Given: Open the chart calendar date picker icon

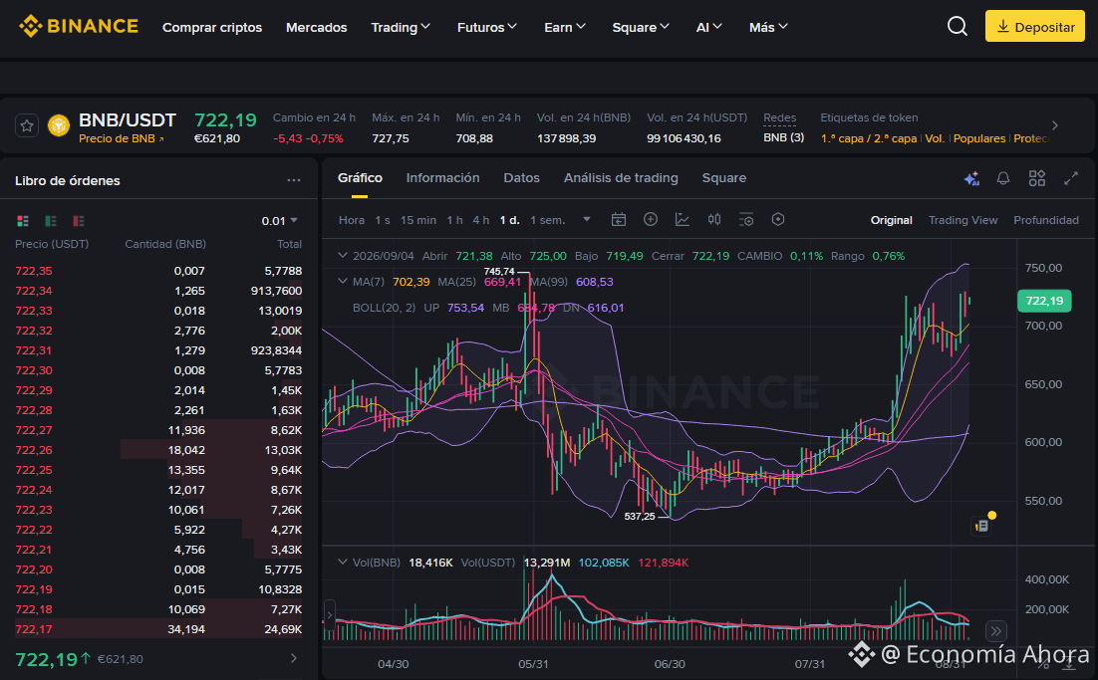Looking at the screenshot, I should (x=619, y=220).
